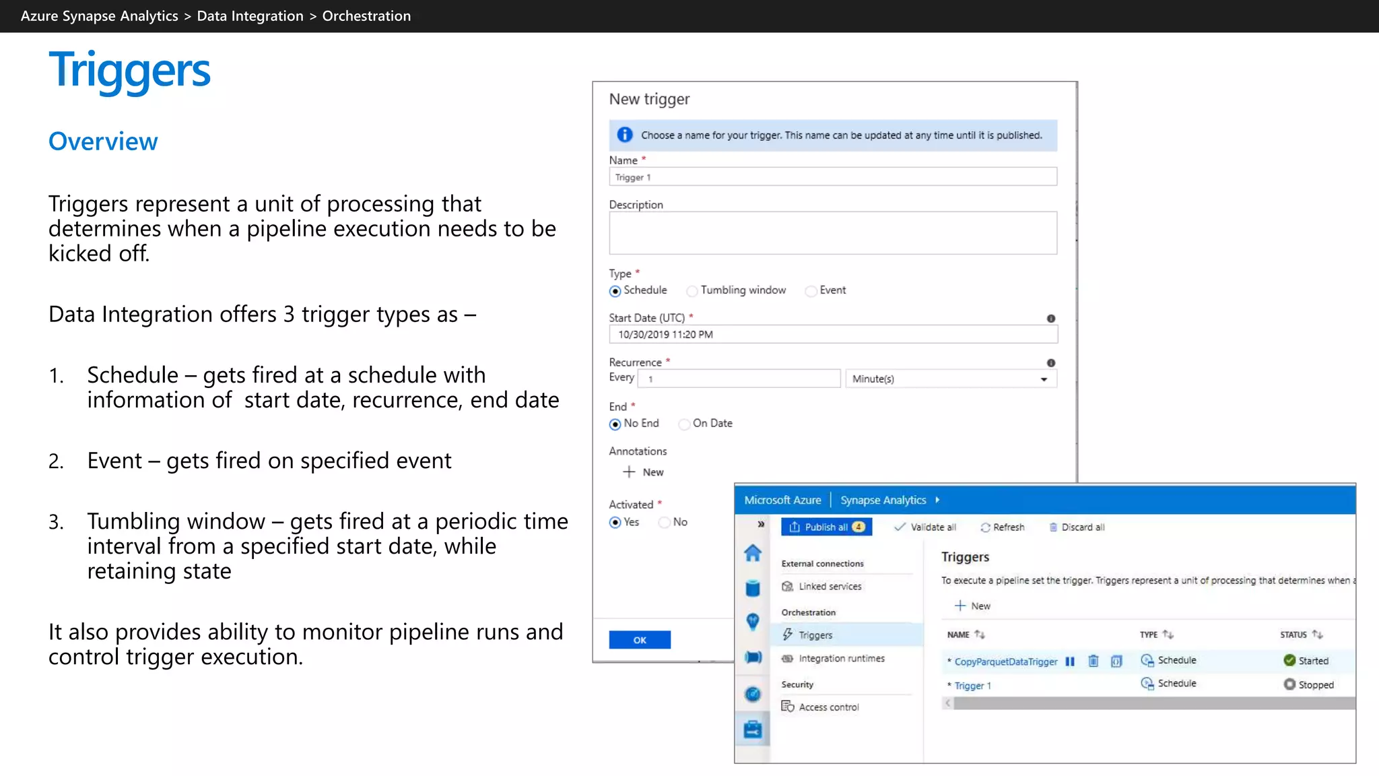Set Activated to No

point(665,523)
